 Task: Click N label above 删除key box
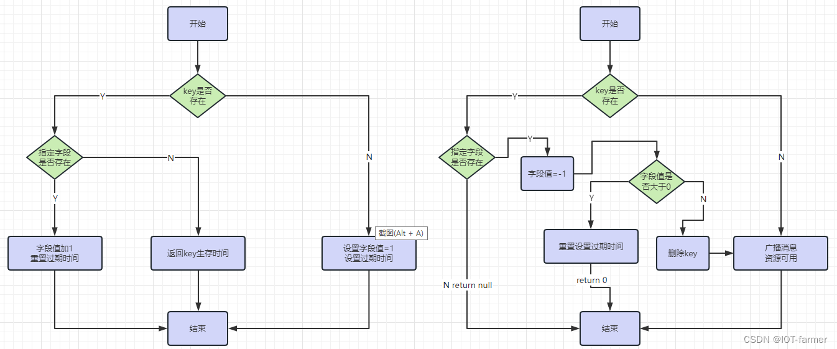tap(703, 199)
